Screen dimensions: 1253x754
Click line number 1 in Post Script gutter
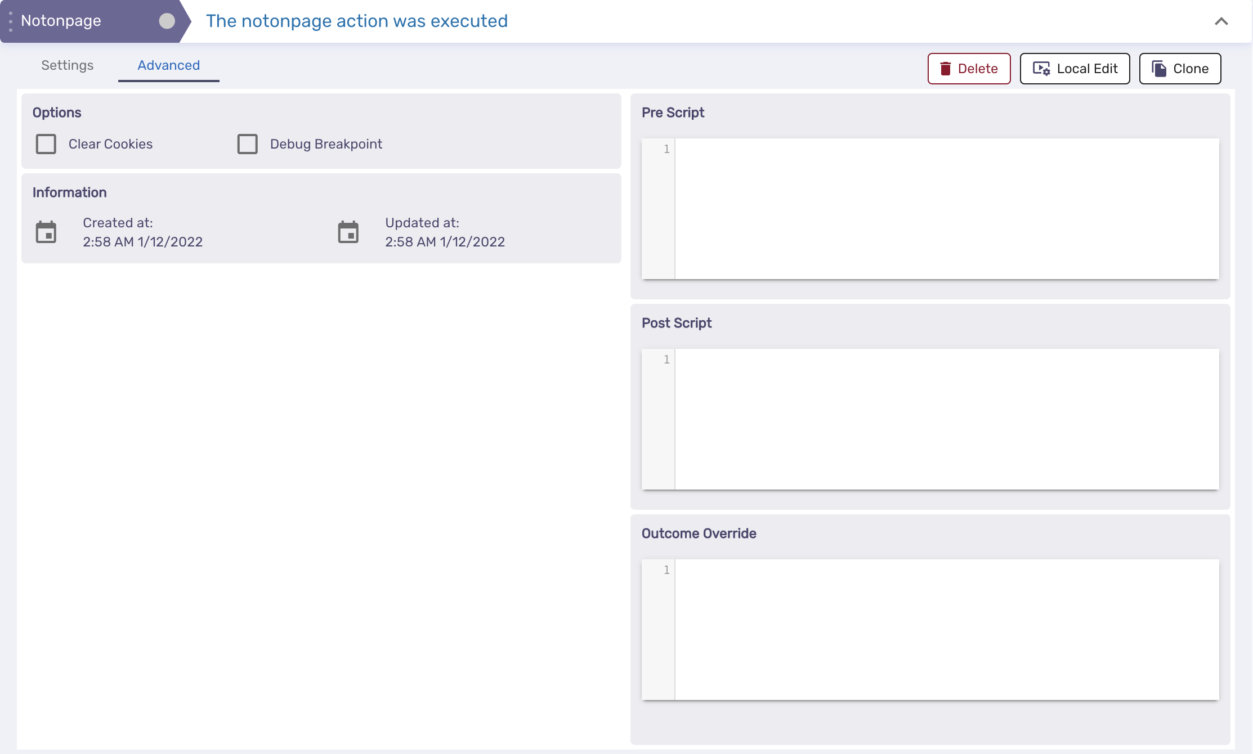point(666,360)
